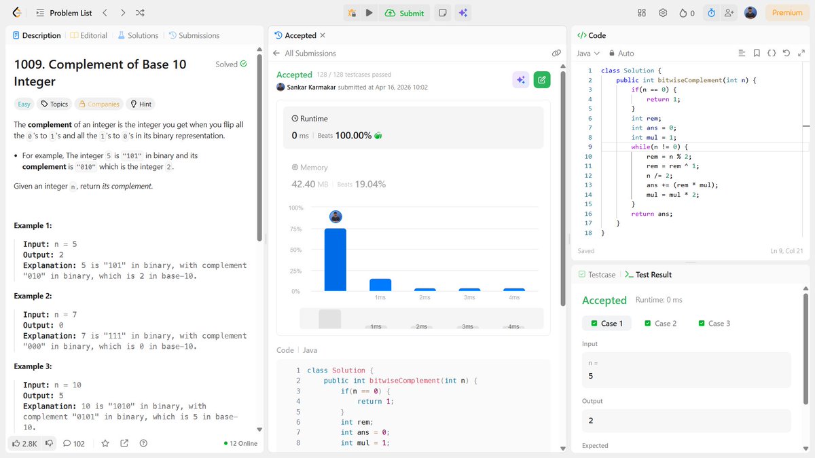The height and width of the screenshot is (458, 815).
Task: Expand the Topics tag
Action: click(54, 104)
